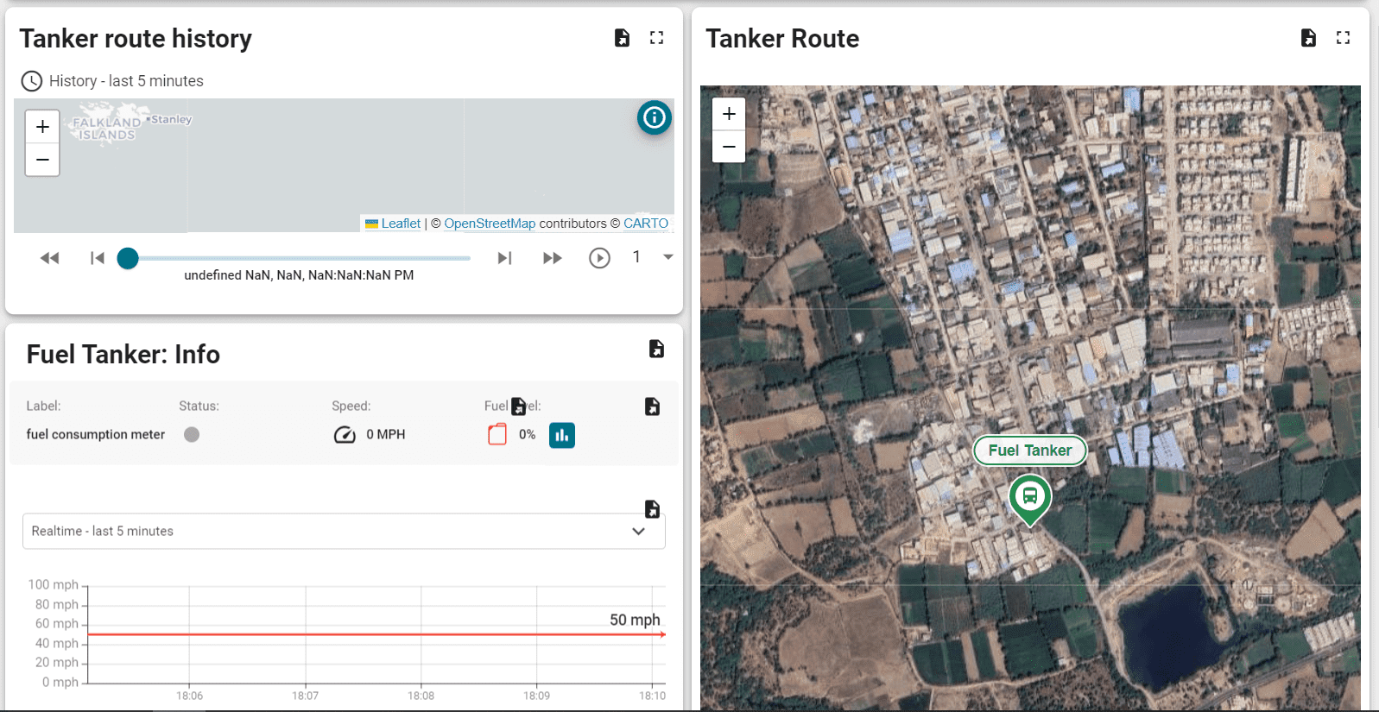Click 'fuel consumption meter' label value
Image resolution: width=1379 pixels, height=712 pixels.
tap(96, 434)
